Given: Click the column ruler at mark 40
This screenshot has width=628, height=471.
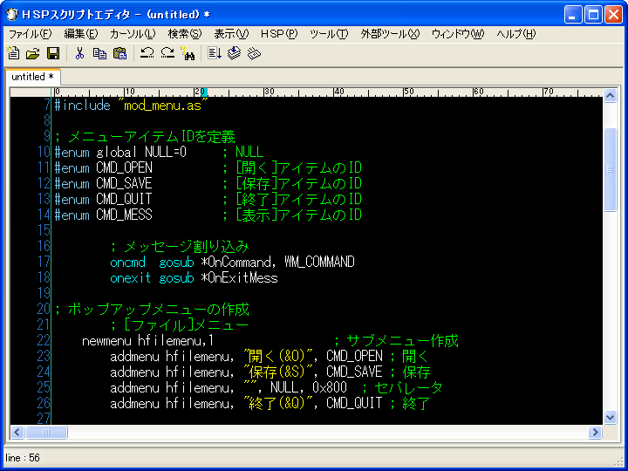Looking at the screenshot, I should (338, 92).
